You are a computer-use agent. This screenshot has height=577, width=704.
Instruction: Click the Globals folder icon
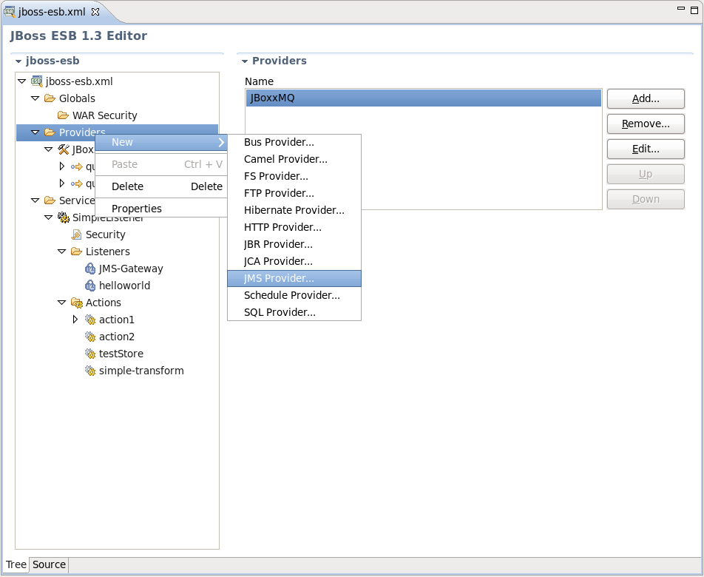coord(50,98)
